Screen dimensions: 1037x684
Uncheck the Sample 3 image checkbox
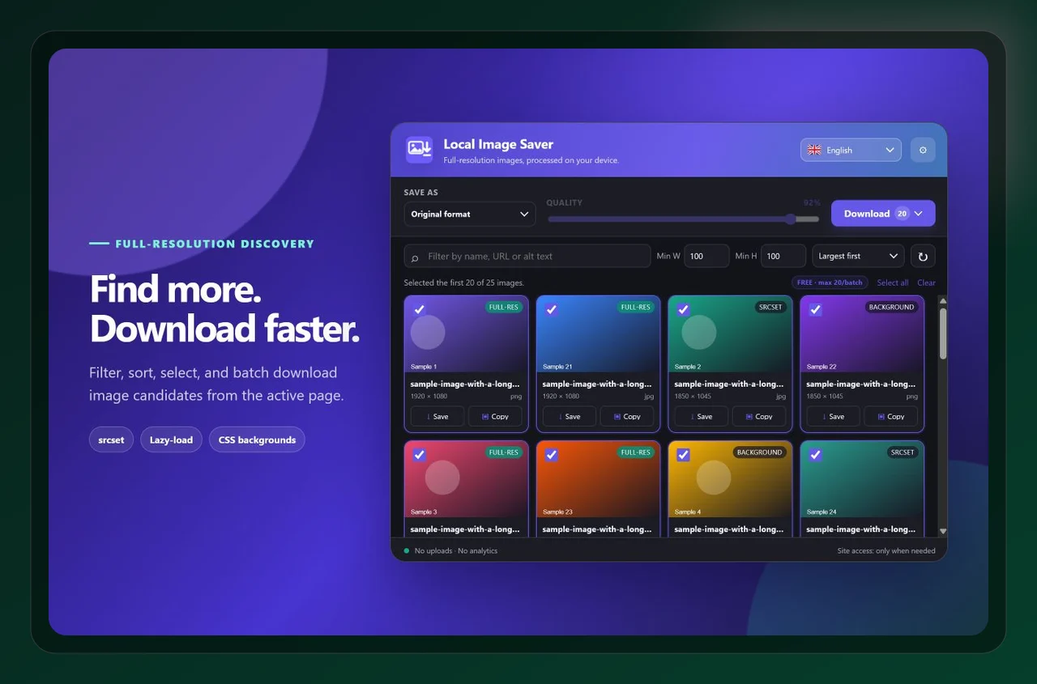point(419,455)
